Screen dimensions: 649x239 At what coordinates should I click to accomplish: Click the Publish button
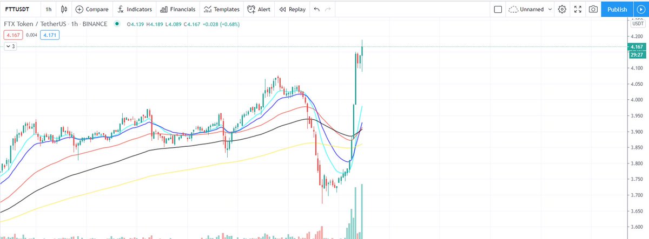click(x=617, y=9)
